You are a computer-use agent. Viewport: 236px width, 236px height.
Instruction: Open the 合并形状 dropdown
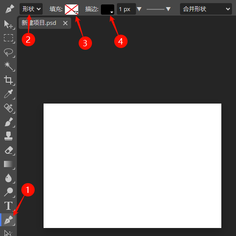[206, 9]
